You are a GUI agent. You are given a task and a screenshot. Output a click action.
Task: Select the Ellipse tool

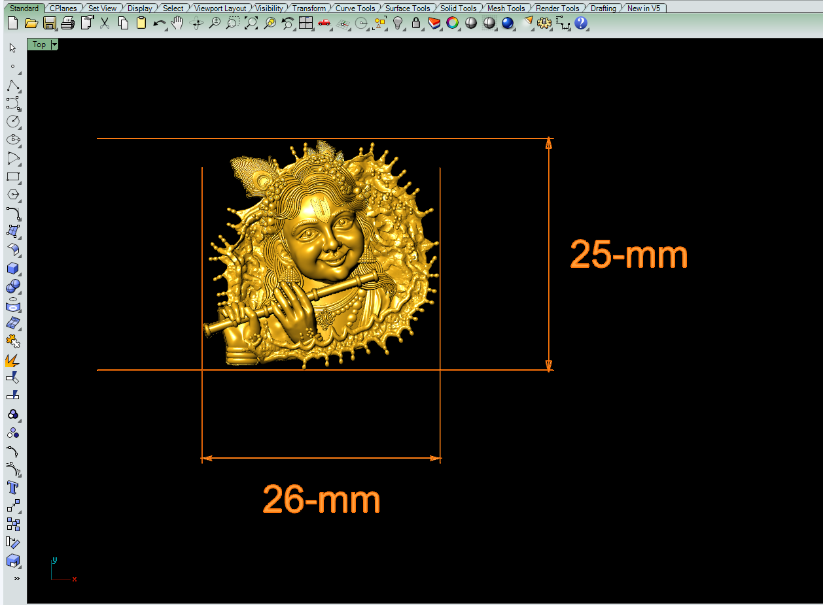click(13, 140)
